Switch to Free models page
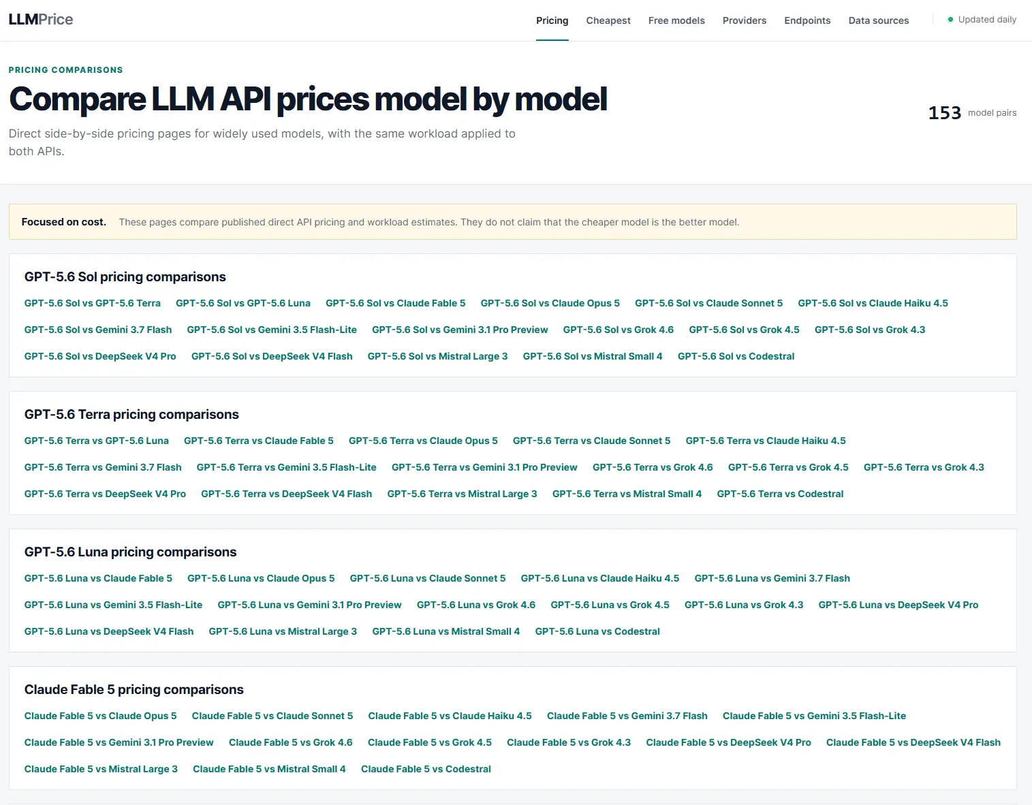The image size is (1032, 805). (676, 20)
